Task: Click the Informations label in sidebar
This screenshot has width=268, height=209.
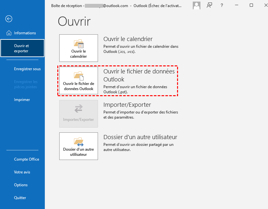Action: (25, 33)
